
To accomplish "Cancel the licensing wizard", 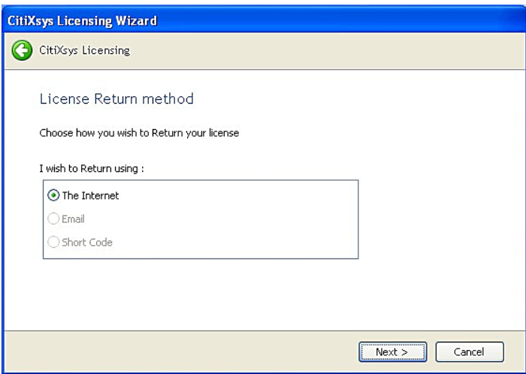I will pyautogui.click(x=470, y=351).
